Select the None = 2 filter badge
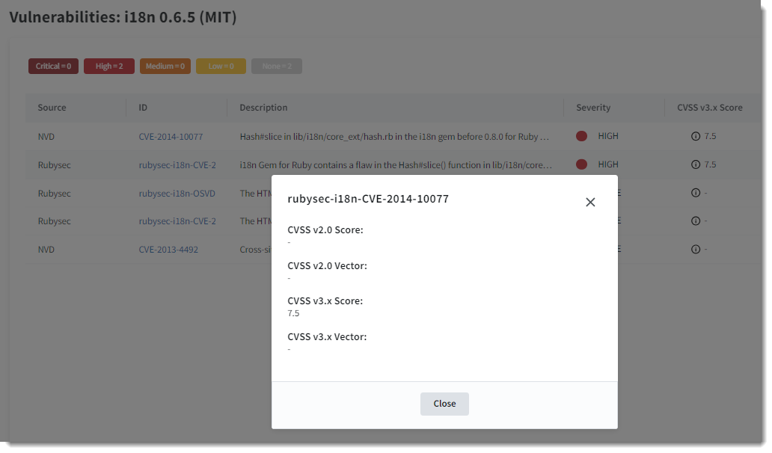 coord(276,66)
